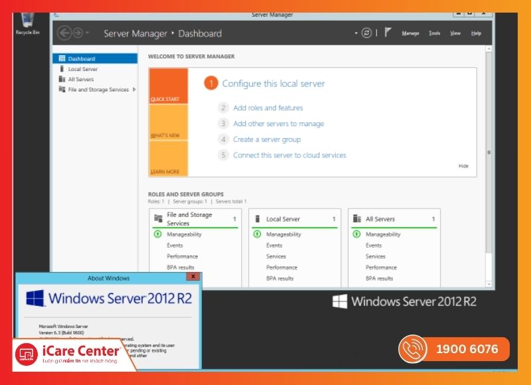The width and height of the screenshot is (531, 385).
Task: Click Manageability status icon in File and Storage tile
Action: [158, 234]
